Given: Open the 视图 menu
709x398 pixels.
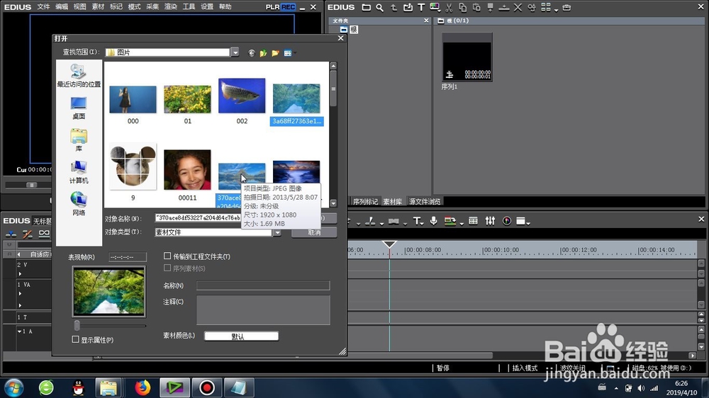Looking at the screenshot, I should pos(79,7).
